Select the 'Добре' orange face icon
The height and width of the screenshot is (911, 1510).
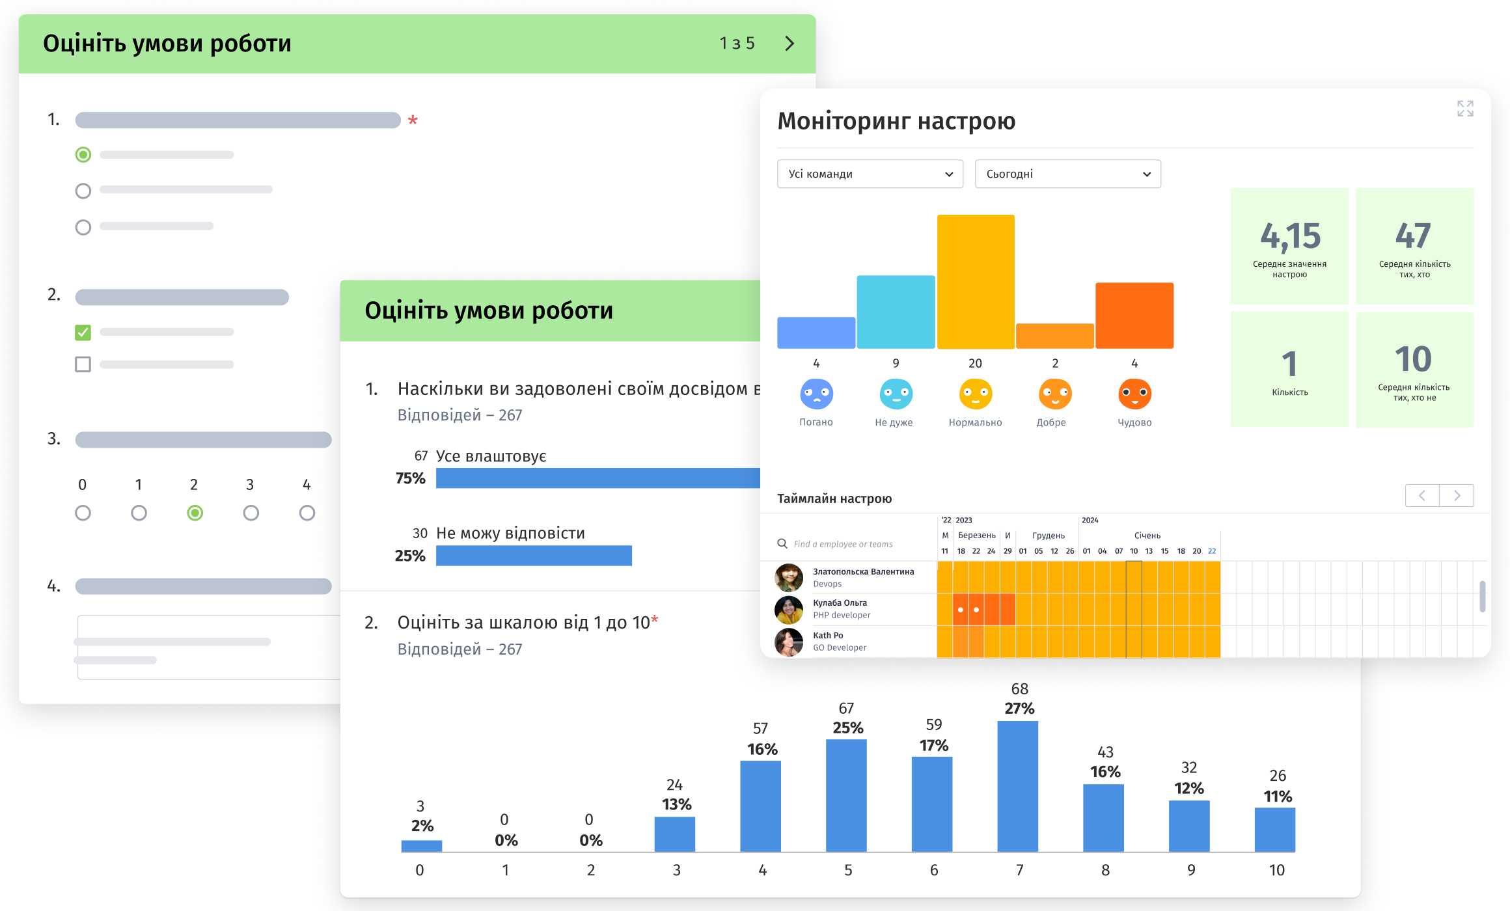coord(1054,394)
